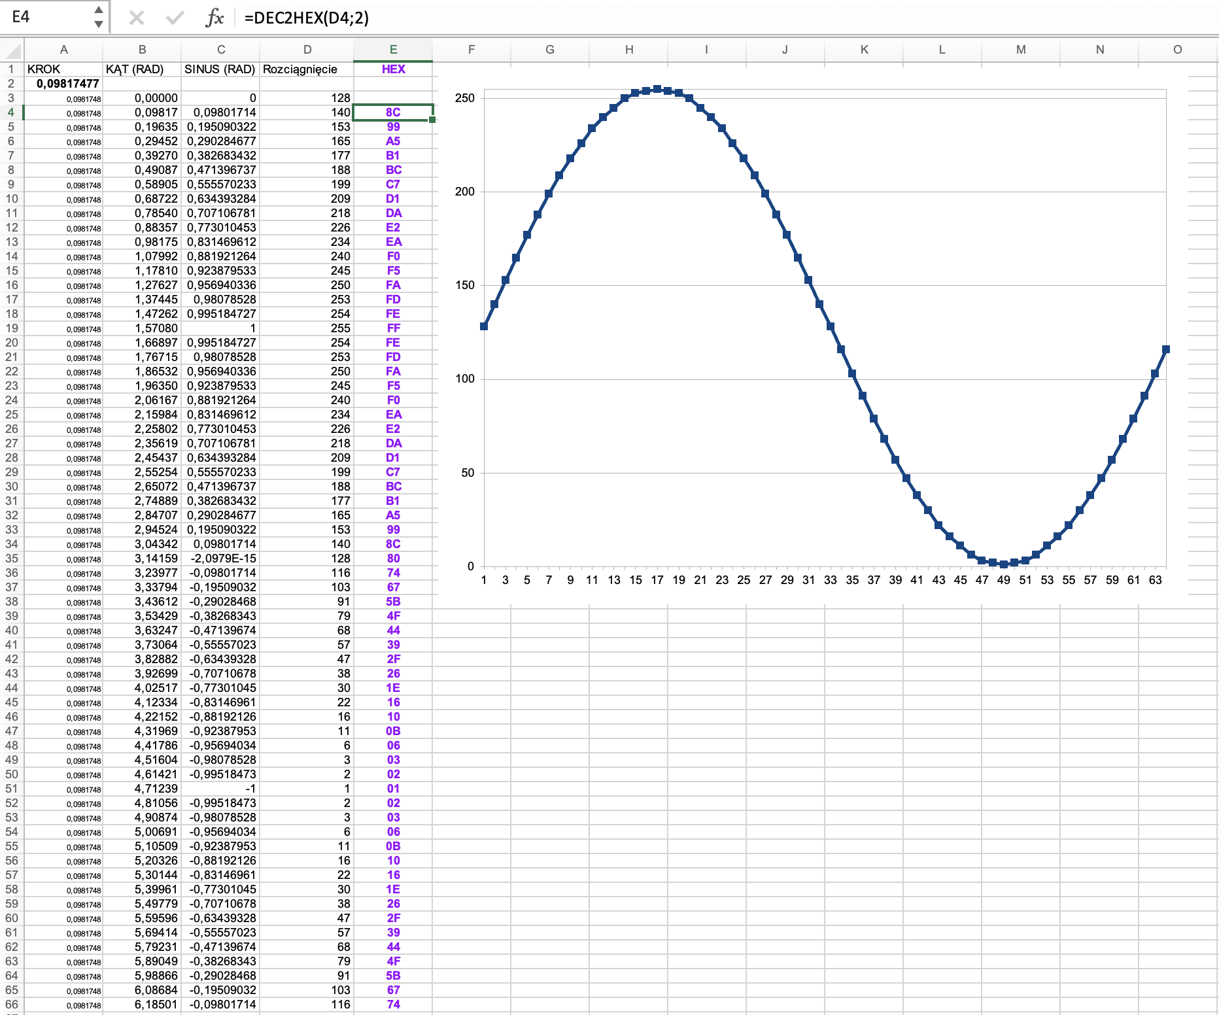Click cell with value 0,707106781 in row 11

pyautogui.click(x=220, y=213)
